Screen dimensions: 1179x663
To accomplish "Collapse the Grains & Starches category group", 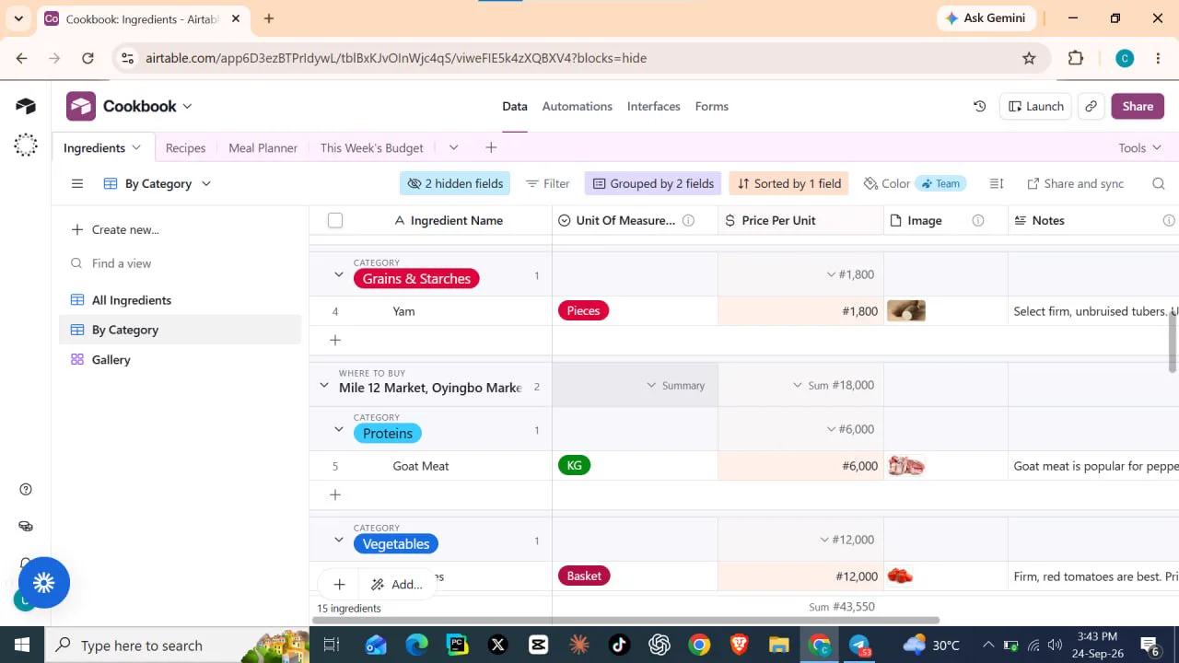I will point(339,274).
